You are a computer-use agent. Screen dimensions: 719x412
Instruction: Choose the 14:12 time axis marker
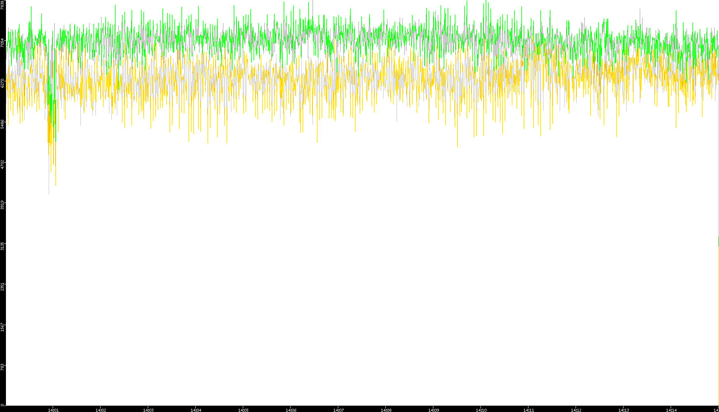coord(576,410)
